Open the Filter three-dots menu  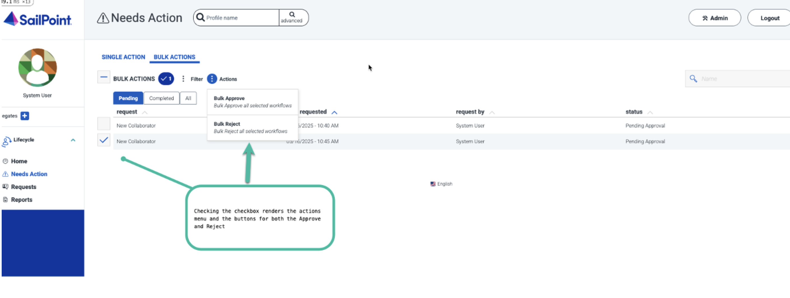pos(183,79)
